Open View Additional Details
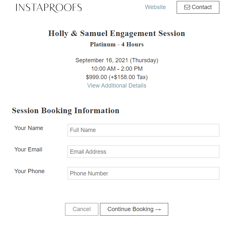Image resolution: width=242 pixels, height=226 pixels. click(117, 86)
